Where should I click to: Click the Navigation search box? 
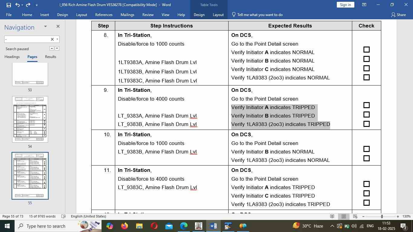pos(27,39)
